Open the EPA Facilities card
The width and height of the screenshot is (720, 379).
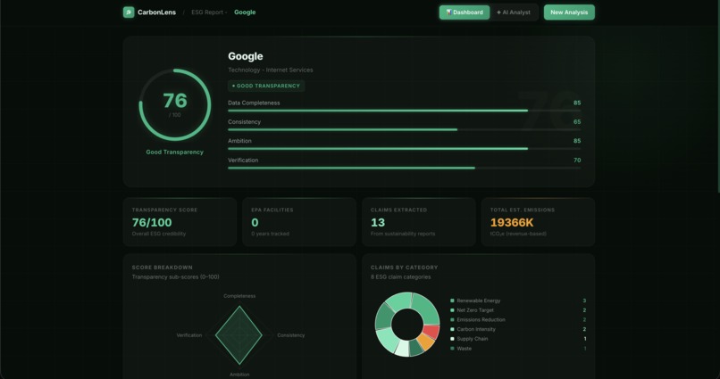pyautogui.click(x=299, y=222)
